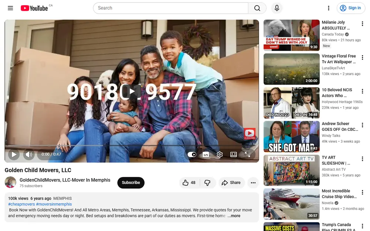Start voice search with microphone icon
The width and height of the screenshot is (370, 231).
pos(277,8)
